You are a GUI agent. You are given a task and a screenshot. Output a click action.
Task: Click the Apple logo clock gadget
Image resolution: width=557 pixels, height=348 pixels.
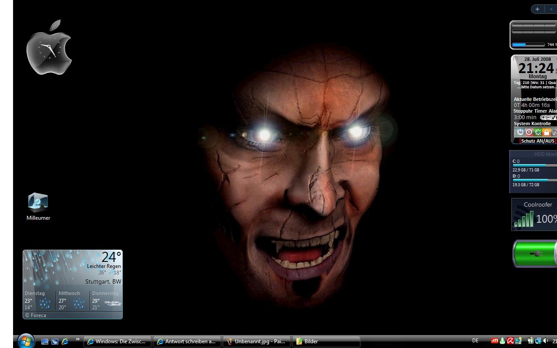coord(49,48)
